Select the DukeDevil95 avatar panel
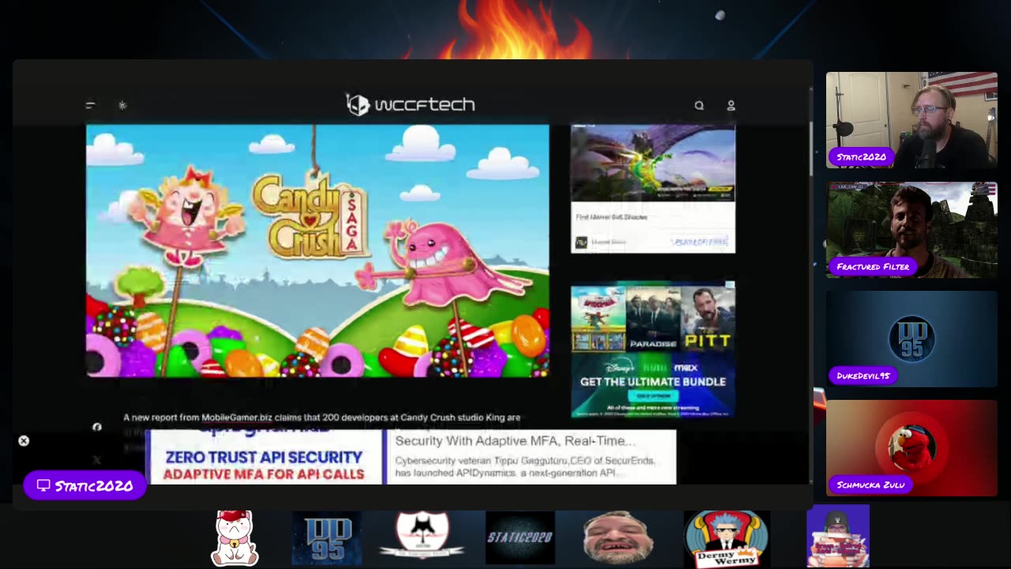The width and height of the screenshot is (1011, 569). (911, 338)
